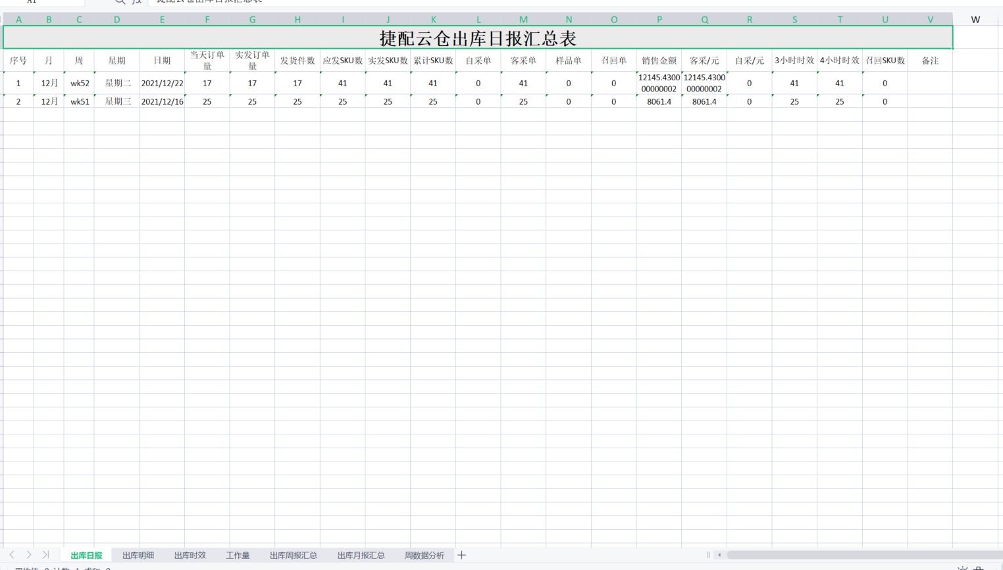The width and height of the screenshot is (1003, 570).
Task: Click the 客采/元 header cell
Action: pyautogui.click(x=704, y=61)
